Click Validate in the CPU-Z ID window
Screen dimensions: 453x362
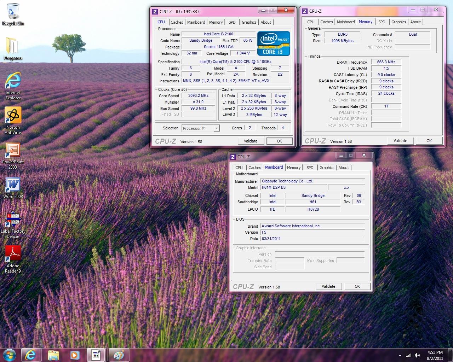tap(251, 141)
